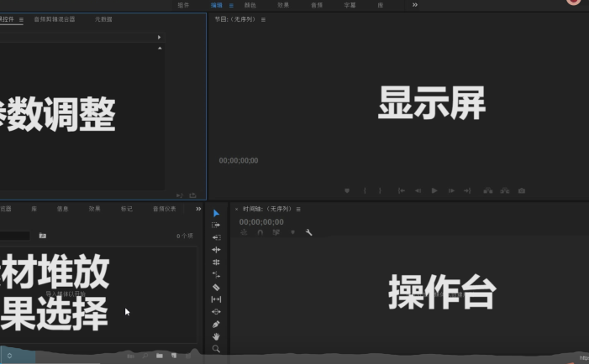This screenshot has height=364, width=589.
Task: Show more workspaces overflow chevron
Action: coord(415,5)
